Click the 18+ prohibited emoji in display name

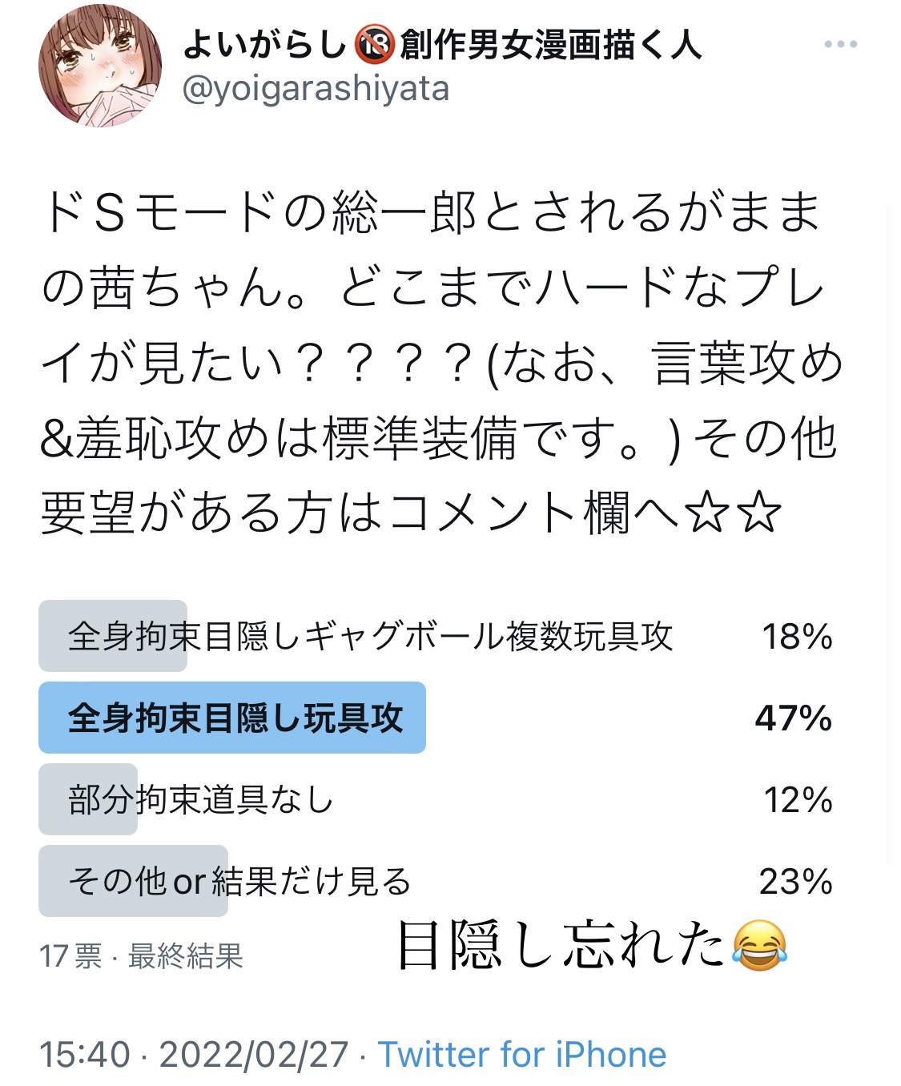(x=375, y=44)
